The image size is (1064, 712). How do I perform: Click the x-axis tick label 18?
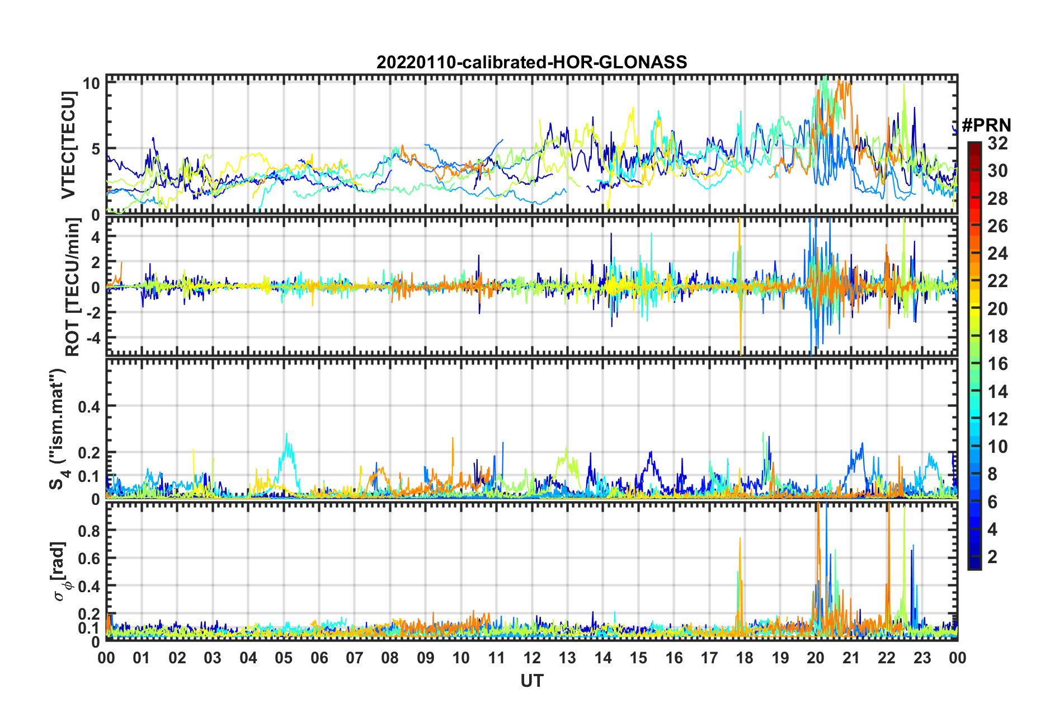pyautogui.click(x=745, y=658)
